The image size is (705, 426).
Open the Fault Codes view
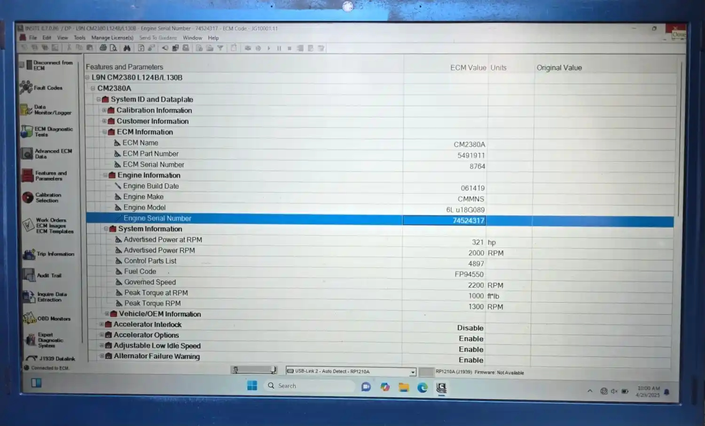click(47, 88)
